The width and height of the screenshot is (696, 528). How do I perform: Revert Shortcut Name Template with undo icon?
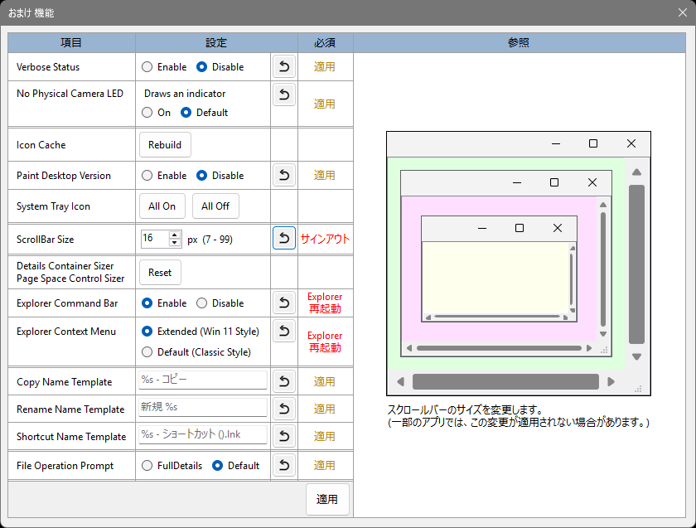[284, 437]
